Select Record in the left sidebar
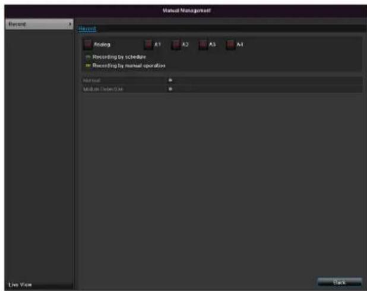This screenshot has height=291, width=367. (18, 26)
